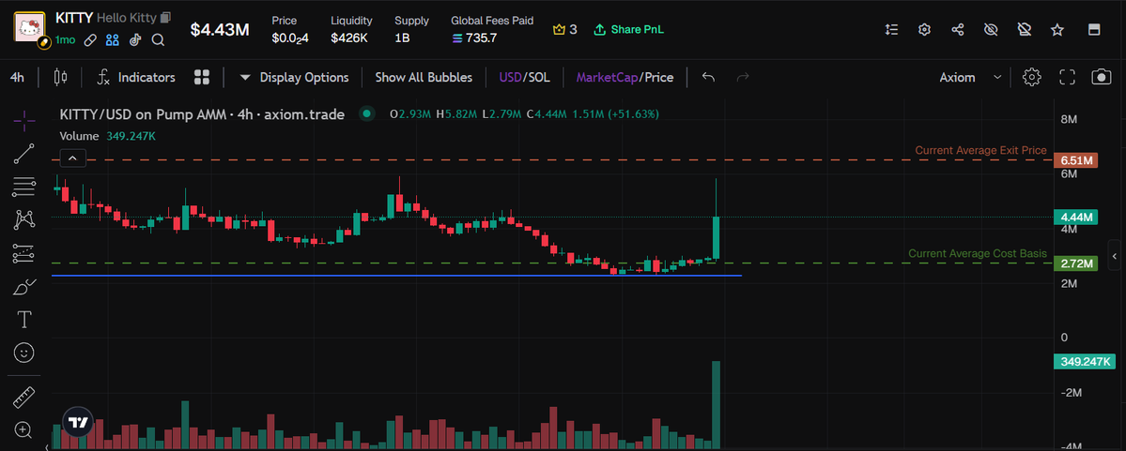Click the Current Average Cost Basis line label
The width and height of the screenshot is (1126, 451).
point(978,254)
